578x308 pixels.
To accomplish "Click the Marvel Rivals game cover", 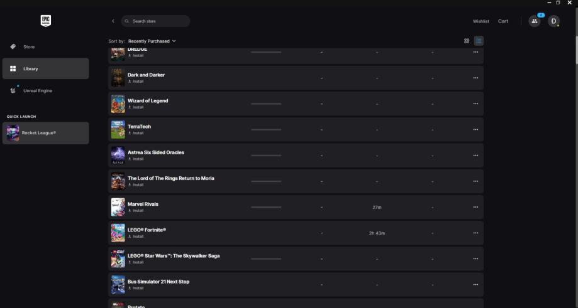I will point(118,207).
